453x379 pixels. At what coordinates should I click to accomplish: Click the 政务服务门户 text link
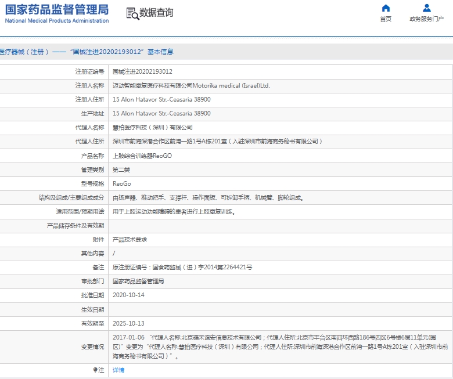(426, 19)
